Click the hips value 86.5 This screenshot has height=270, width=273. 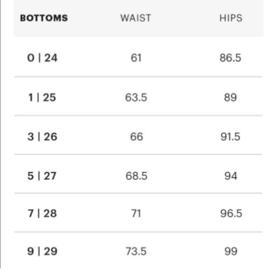tap(231, 58)
